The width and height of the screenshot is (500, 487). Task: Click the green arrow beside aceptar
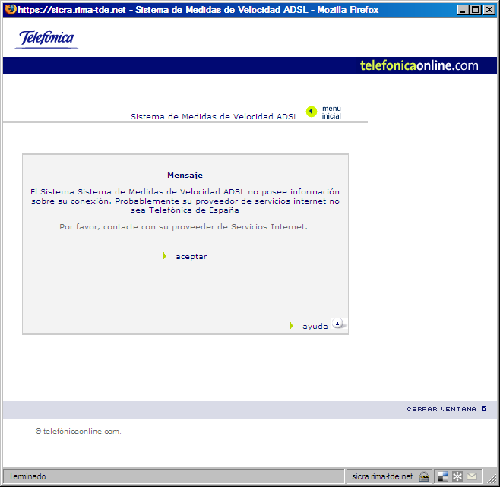pos(165,256)
